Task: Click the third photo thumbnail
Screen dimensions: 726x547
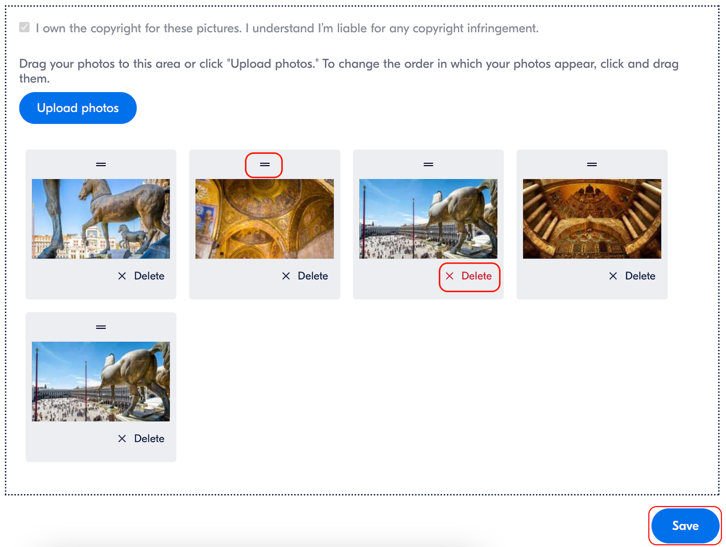Action: pos(428,219)
